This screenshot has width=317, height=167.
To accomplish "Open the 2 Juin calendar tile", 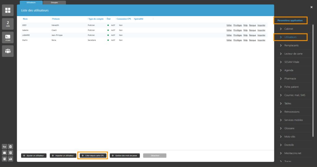I will point(8,24).
